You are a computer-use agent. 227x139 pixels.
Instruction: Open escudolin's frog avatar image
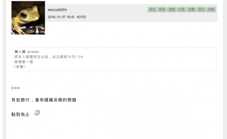[x=28, y=18]
